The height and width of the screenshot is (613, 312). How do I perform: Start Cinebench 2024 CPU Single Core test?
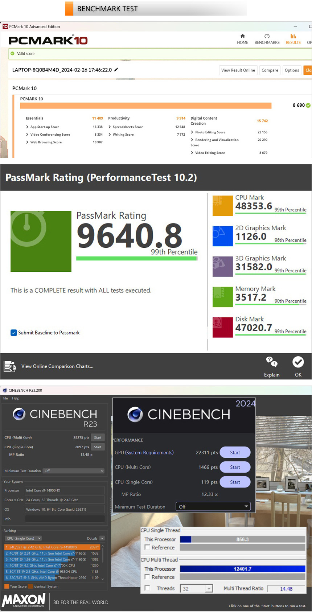click(x=235, y=482)
